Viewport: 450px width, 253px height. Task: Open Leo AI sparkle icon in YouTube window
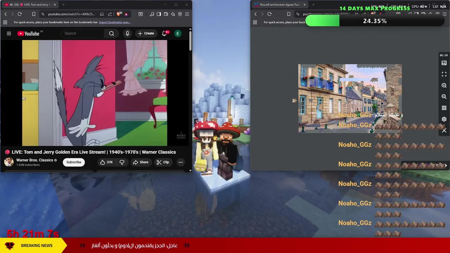click(x=173, y=14)
